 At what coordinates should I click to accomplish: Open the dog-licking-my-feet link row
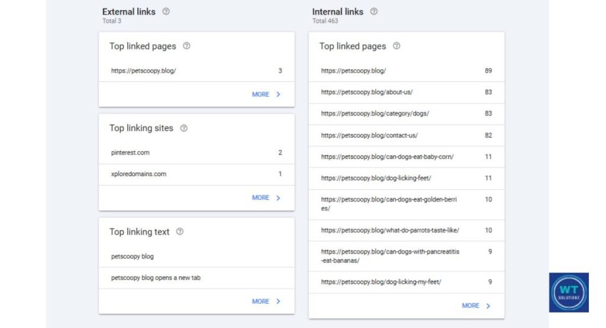tap(407, 282)
